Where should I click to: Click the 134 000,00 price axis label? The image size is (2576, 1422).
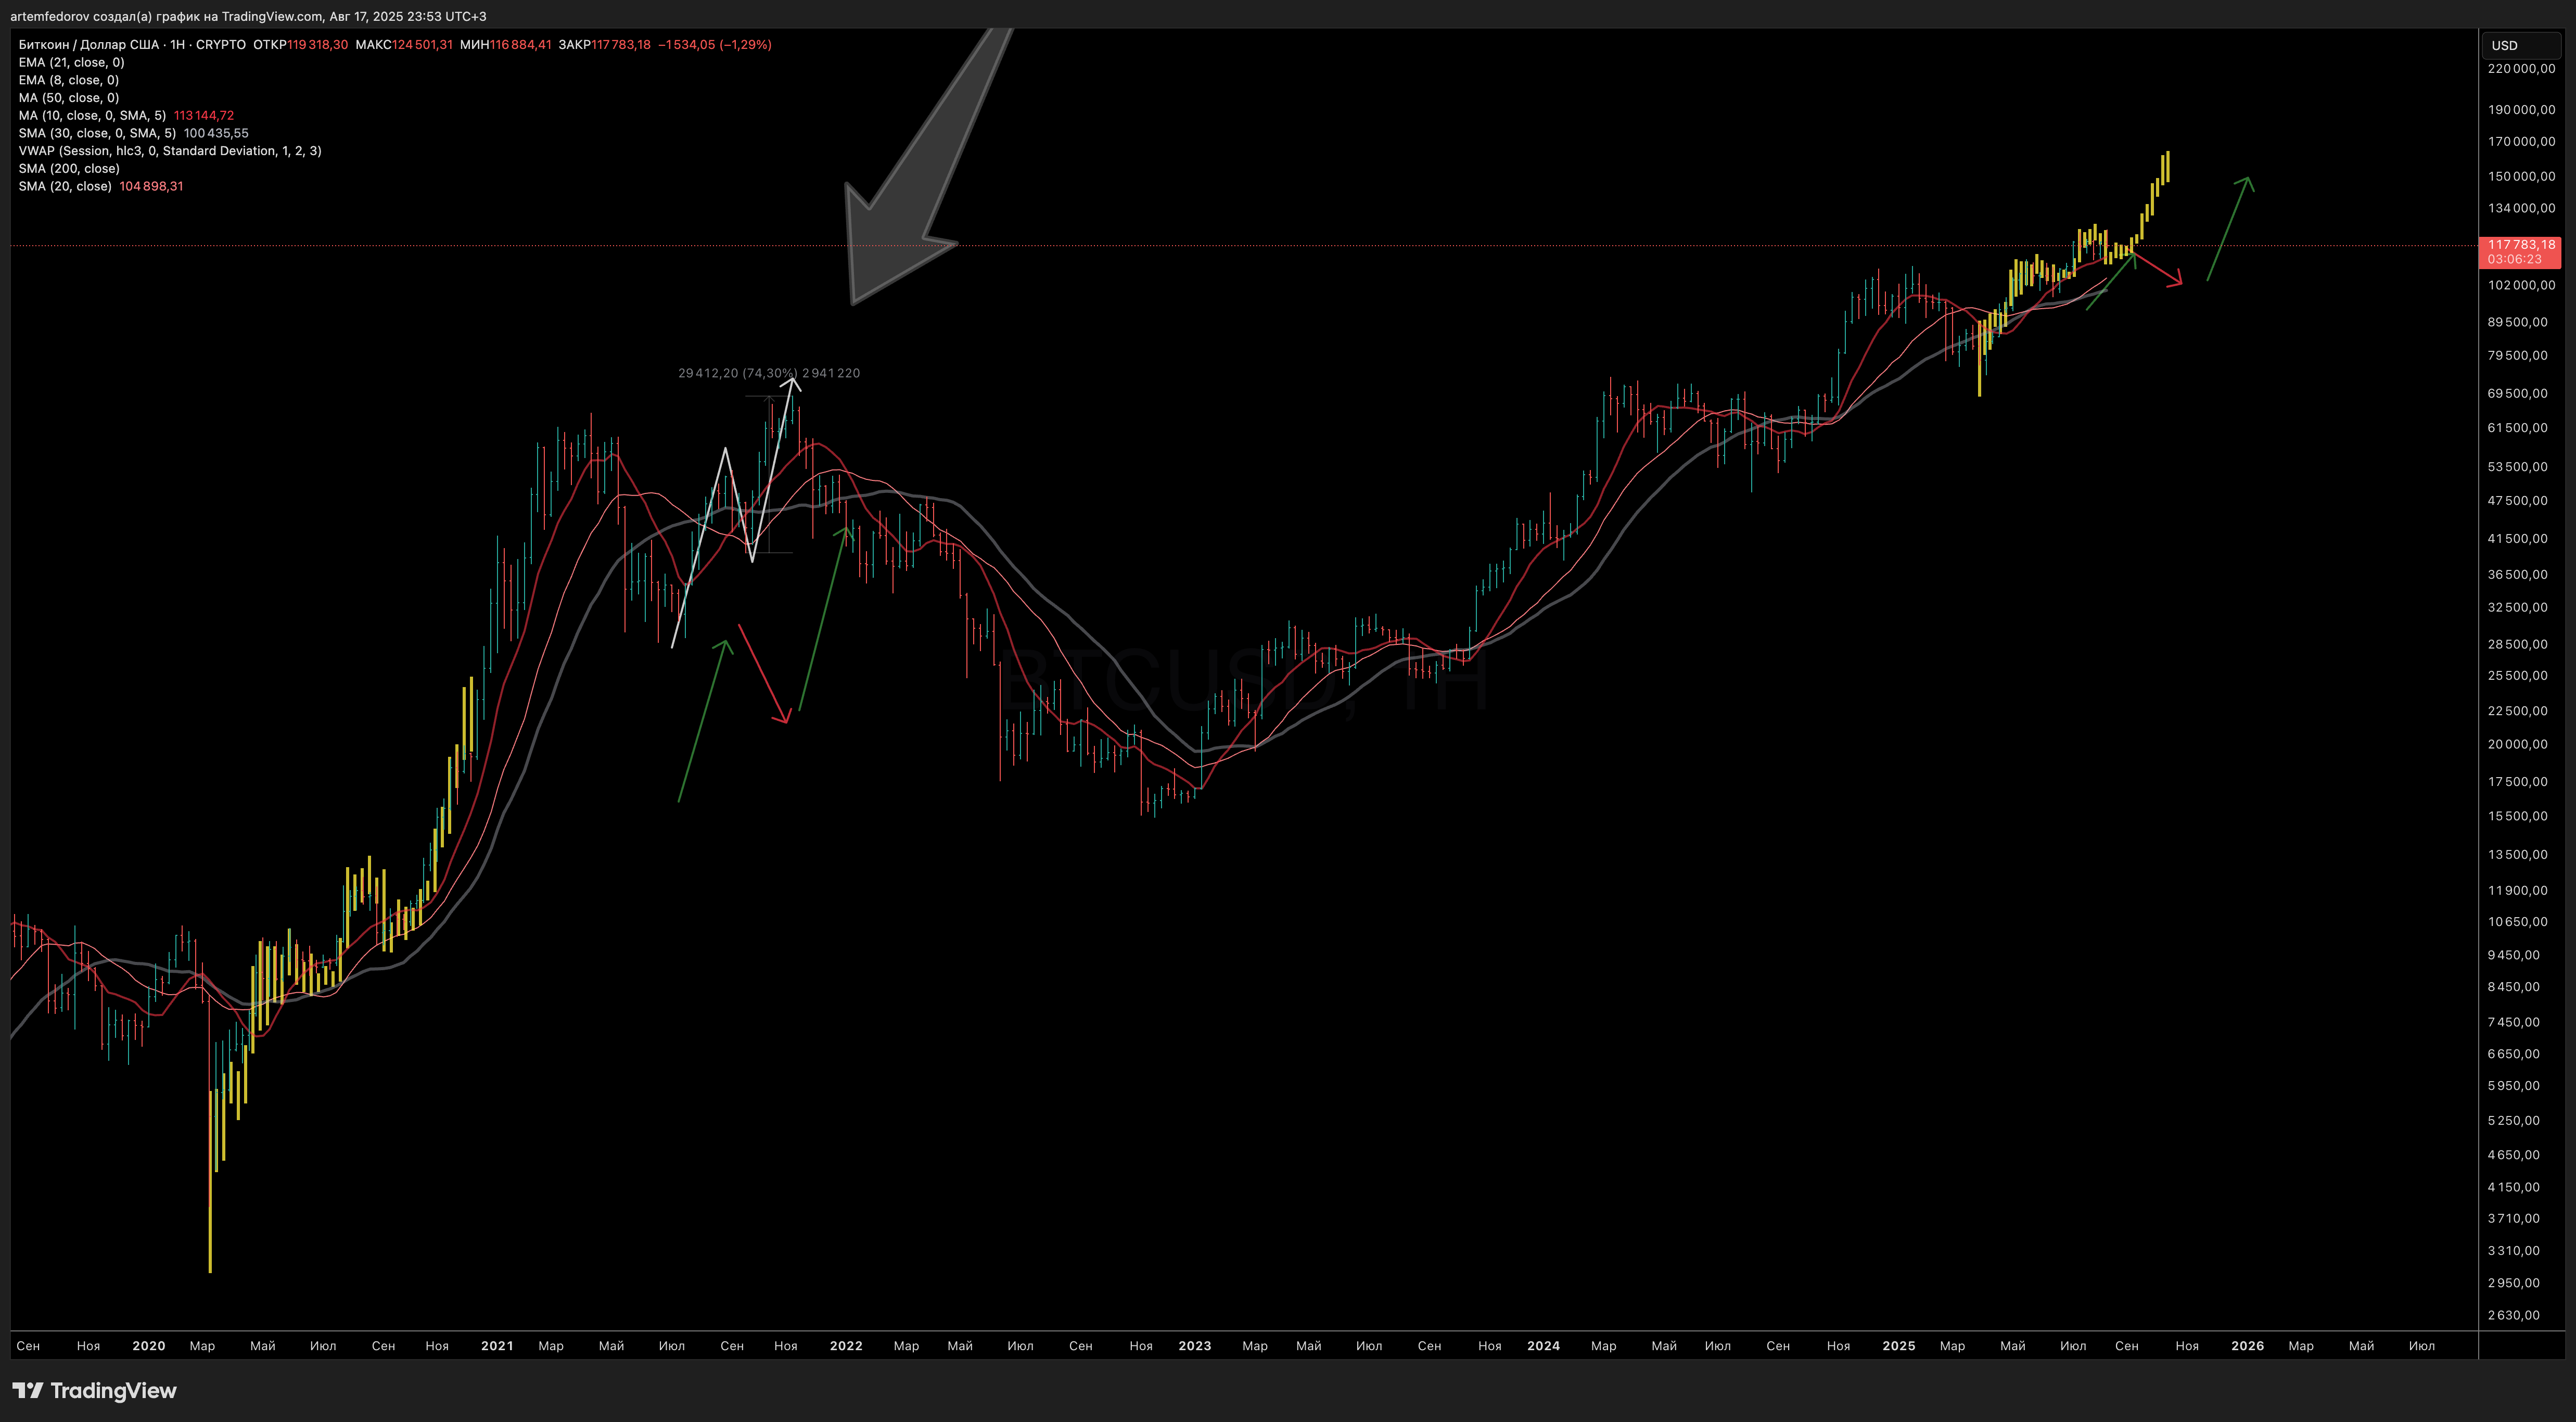2521,209
